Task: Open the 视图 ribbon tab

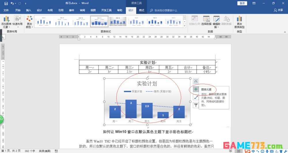Action: [93, 10]
